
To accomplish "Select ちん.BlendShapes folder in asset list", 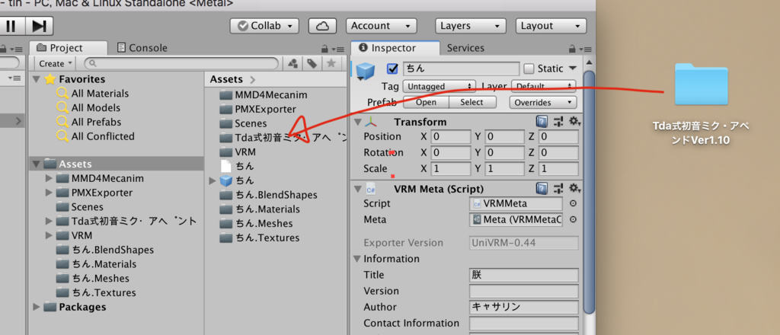I will 269,195.
